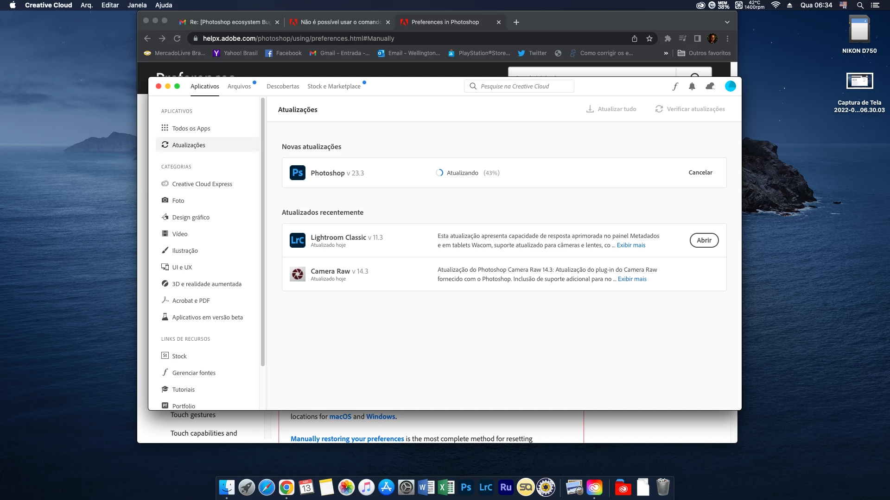Click Verificar atualizações
The width and height of the screenshot is (890, 500).
(x=690, y=109)
